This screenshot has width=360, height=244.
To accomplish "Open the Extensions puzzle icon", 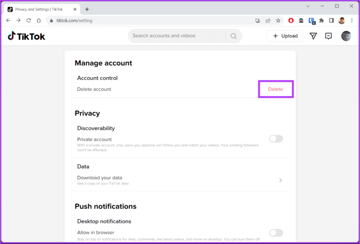I will pos(322,21).
